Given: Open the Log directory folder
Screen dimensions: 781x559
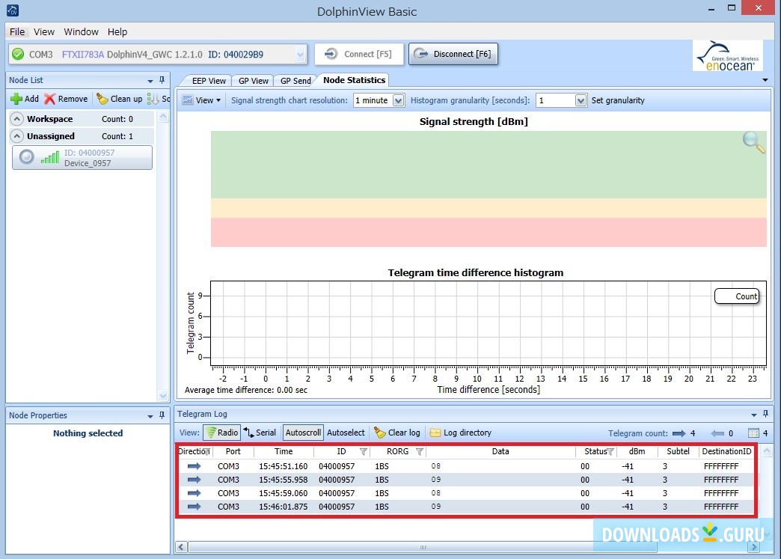Looking at the screenshot, I should [x=435, y=433].
